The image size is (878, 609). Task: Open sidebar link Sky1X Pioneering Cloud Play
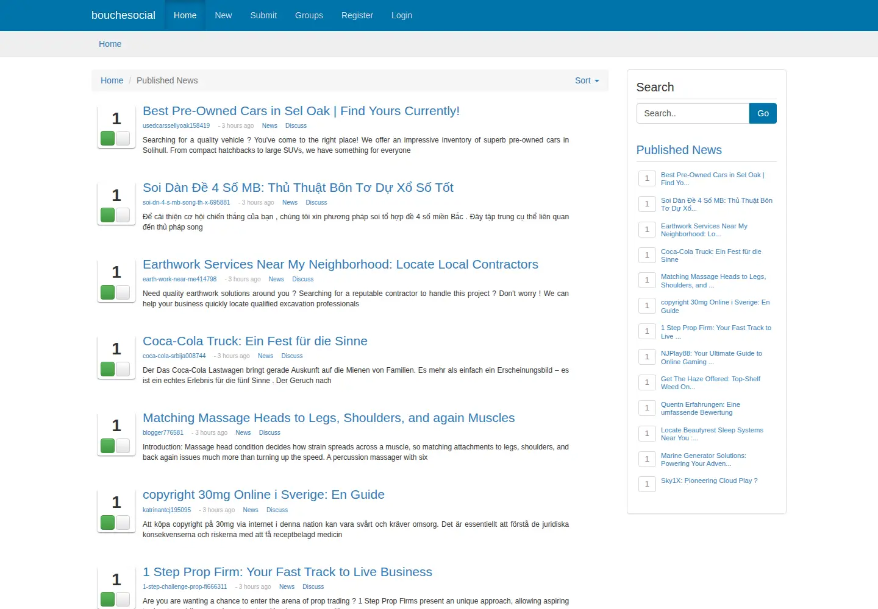click(709, 481)
